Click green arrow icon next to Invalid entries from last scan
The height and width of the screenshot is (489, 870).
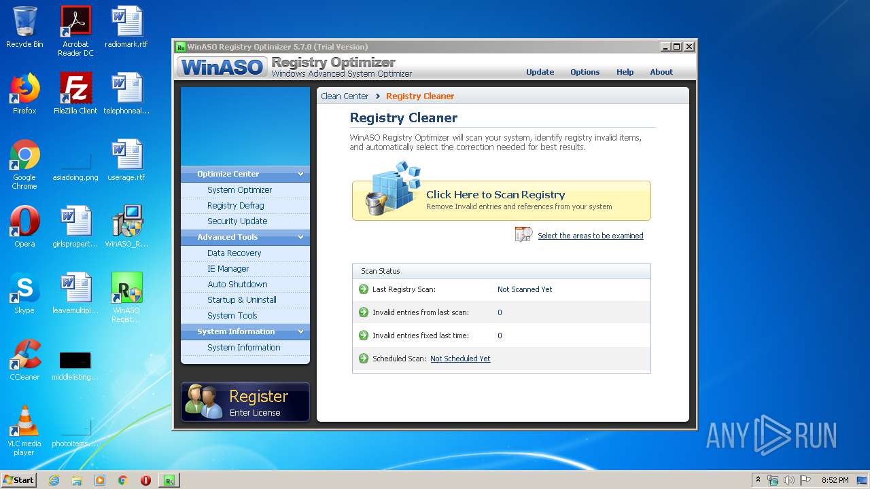pyautogui.click(x=364, y=312)
